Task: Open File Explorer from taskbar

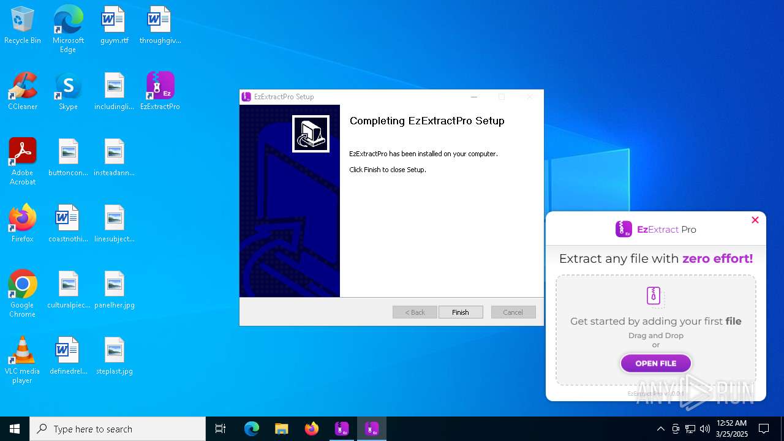Action: (281, 429)
